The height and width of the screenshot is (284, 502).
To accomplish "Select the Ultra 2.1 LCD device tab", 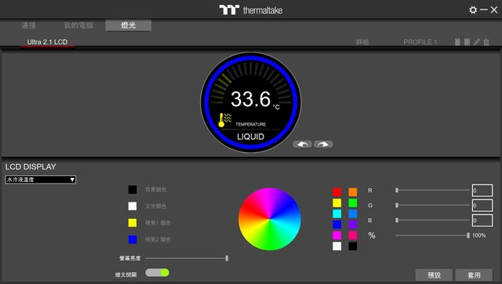I will 47,42.
